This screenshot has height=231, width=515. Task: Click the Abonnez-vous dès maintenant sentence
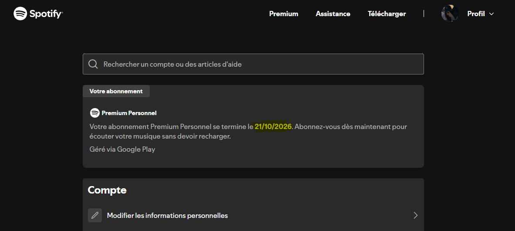click(351, 127)
